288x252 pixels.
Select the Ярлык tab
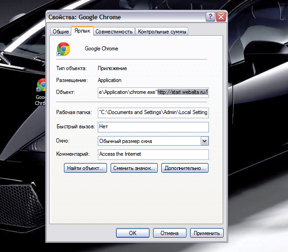click(x=82, y=31)
